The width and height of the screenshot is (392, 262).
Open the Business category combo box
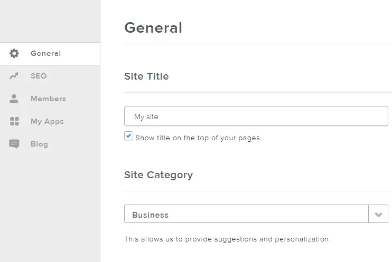(246, 215)
